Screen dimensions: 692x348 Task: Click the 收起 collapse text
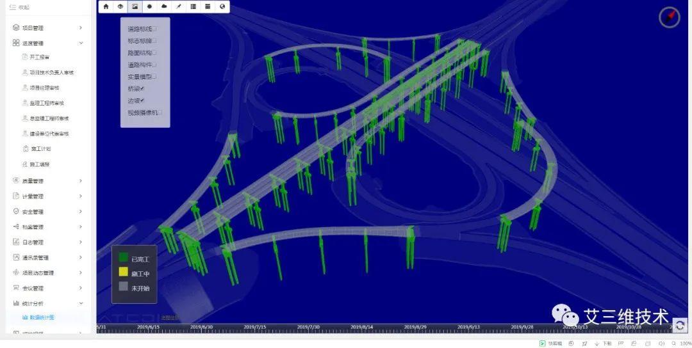click(x=24, y=8)
